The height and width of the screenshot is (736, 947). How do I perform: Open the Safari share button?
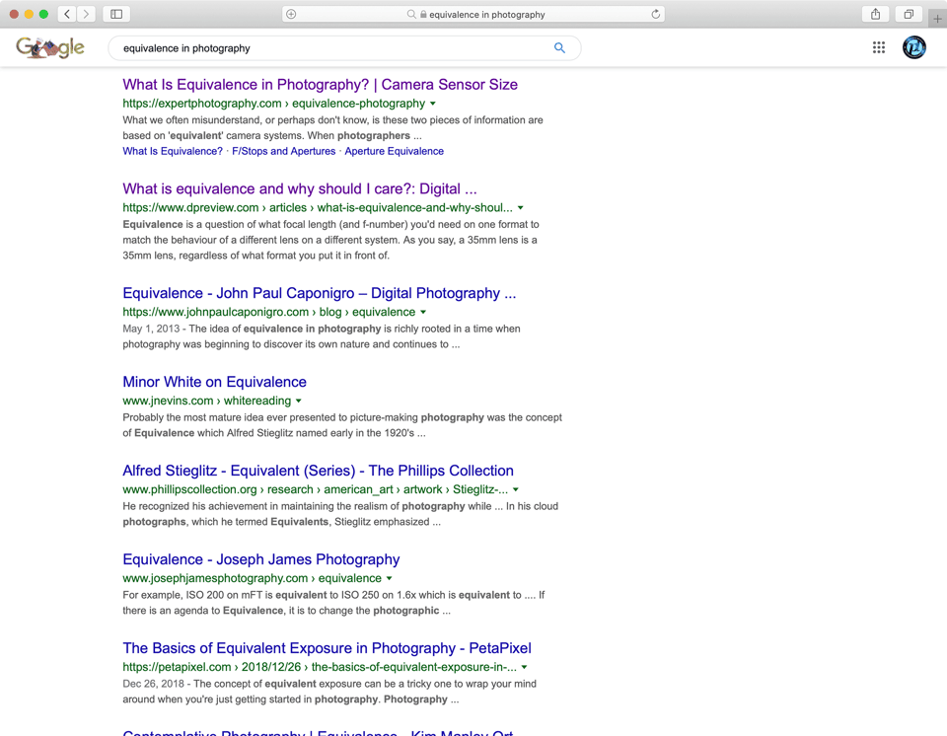(875, 14)
